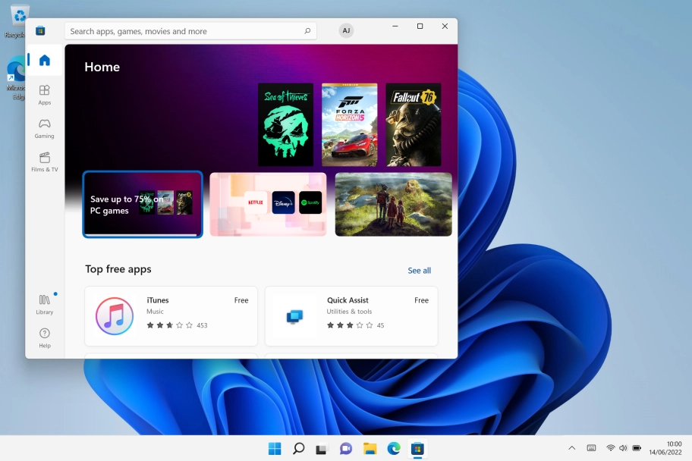Open Windows Start menu in taskbar
692x461 pixels.
pyautogui.click(x=275, y=449)
